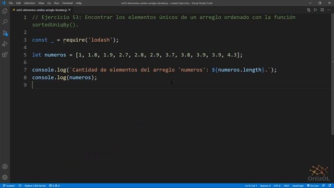Image resolution: width=334 pixels, height=188 pixels.
Task: Click 'lodash' string on line 3
Action: pos(100,40)
